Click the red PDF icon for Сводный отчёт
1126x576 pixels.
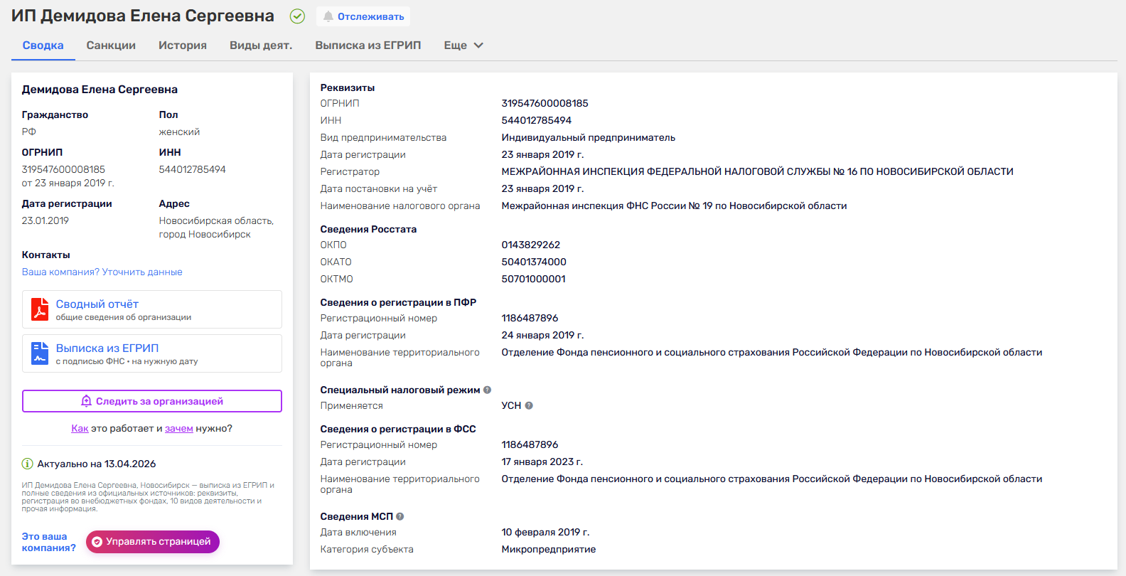coord(40,309)
